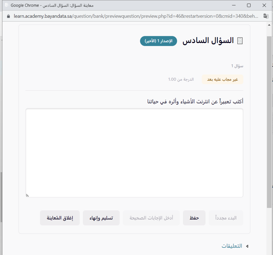Close the Chrome preview window
Viewport: 273px width, 255px height.
[x=265, y=5]
